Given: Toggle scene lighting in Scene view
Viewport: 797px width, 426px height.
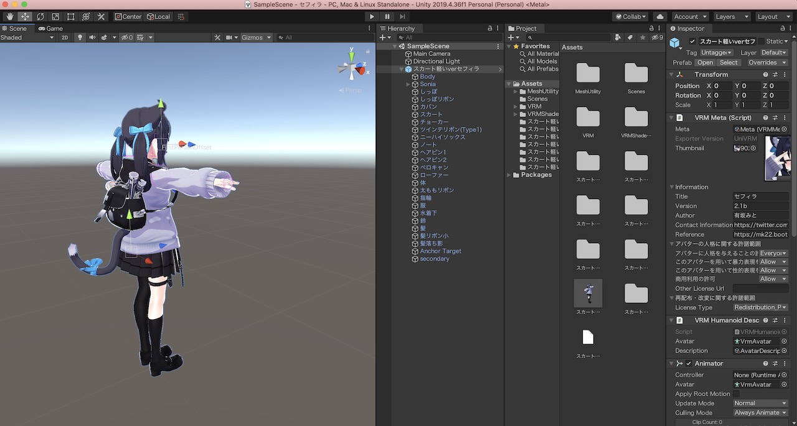Looking at the screenshot, I should [80, 37].
